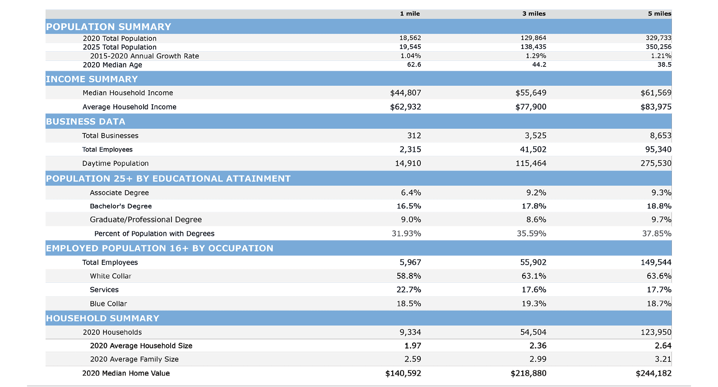Select the 2020 Total Population row label
The height and width of the screenshot is (387, 718).
pos(119,39)
